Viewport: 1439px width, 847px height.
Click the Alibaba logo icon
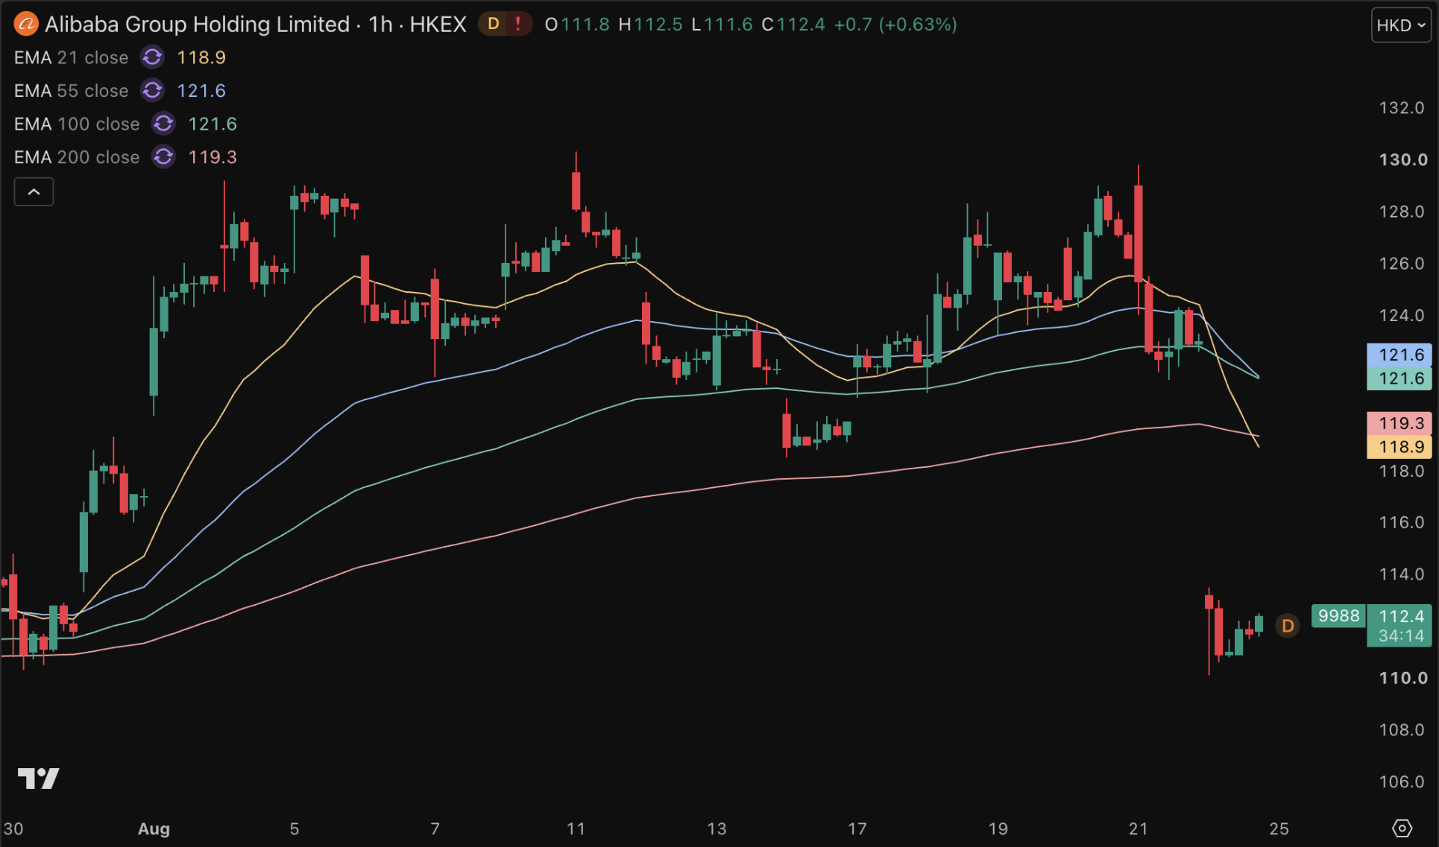click(x=26, y=25)
